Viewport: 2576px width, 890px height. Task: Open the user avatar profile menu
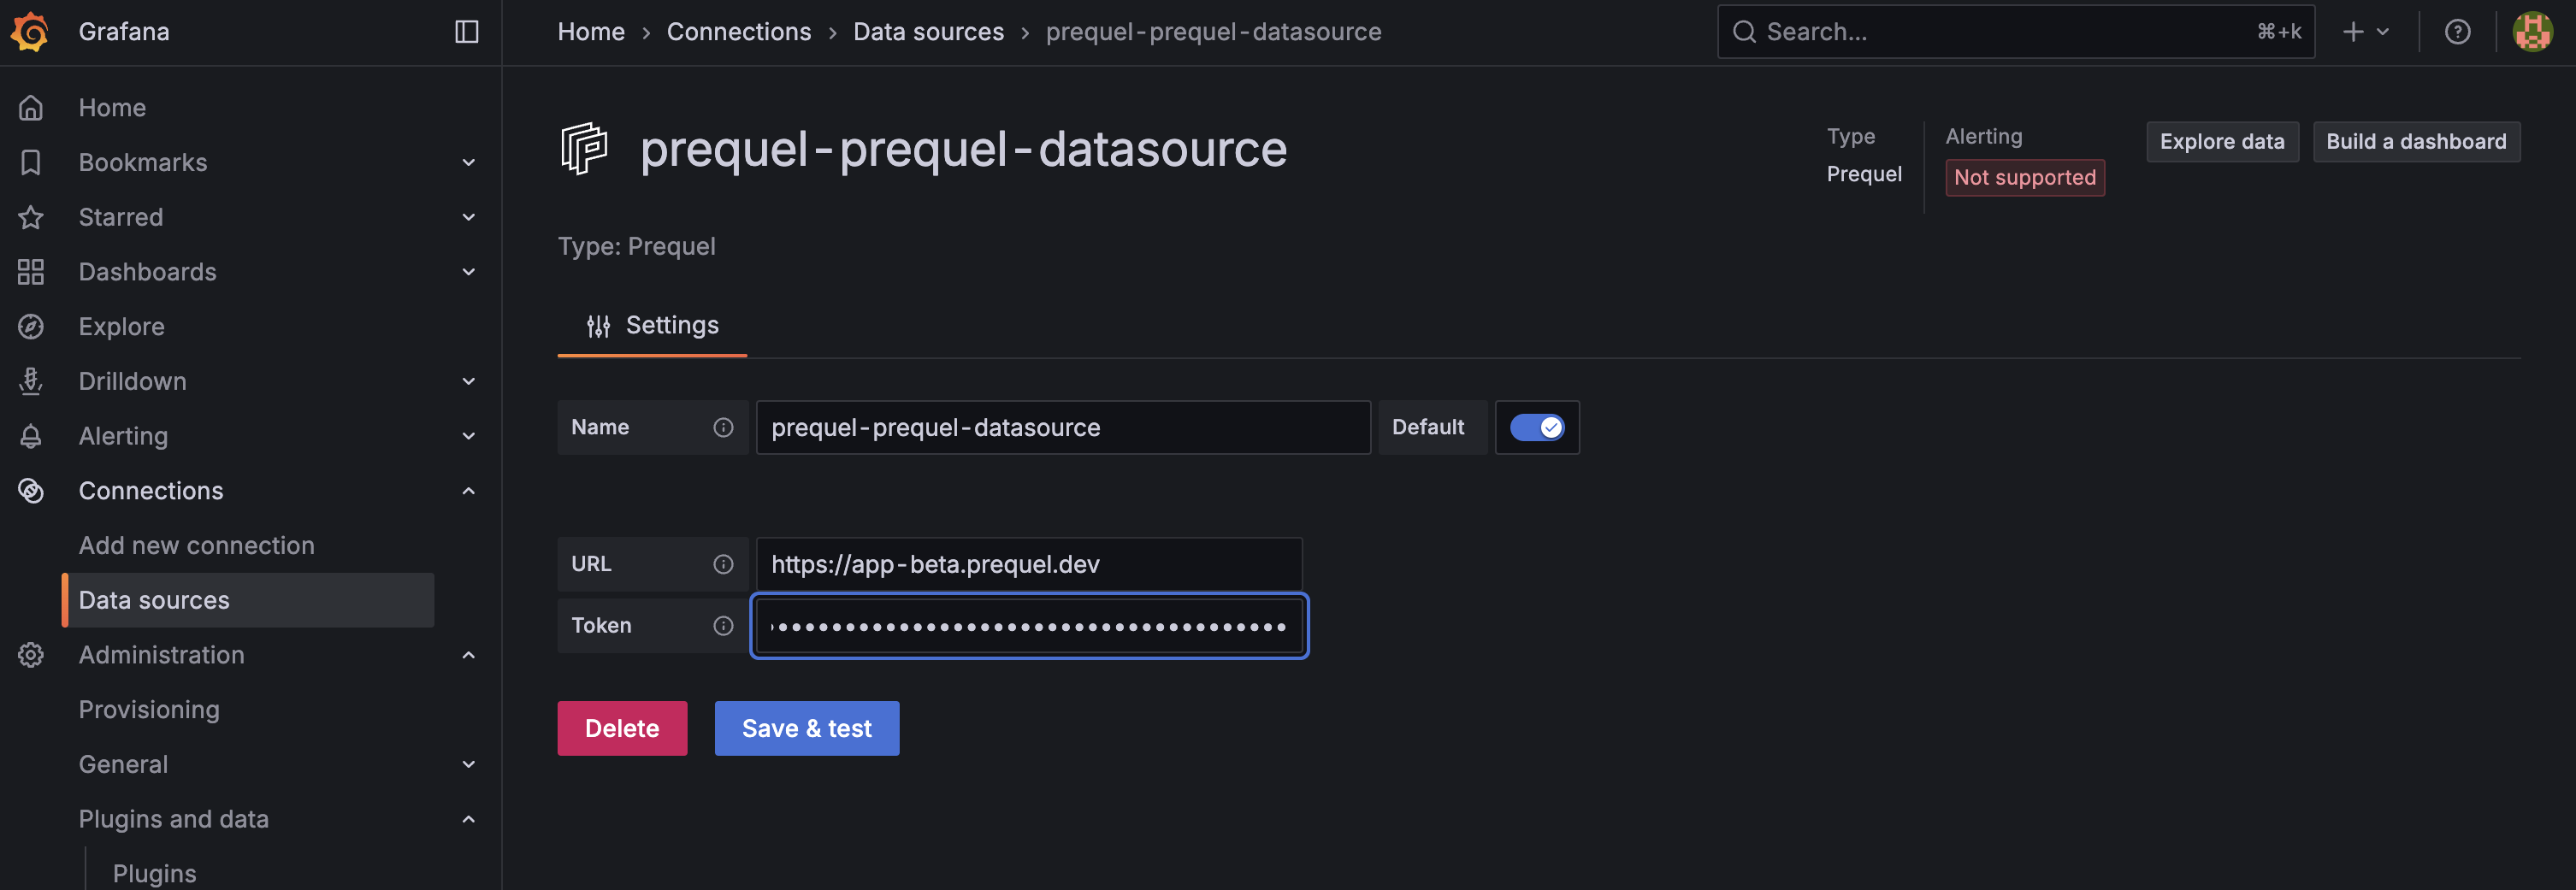point(2532,32)
